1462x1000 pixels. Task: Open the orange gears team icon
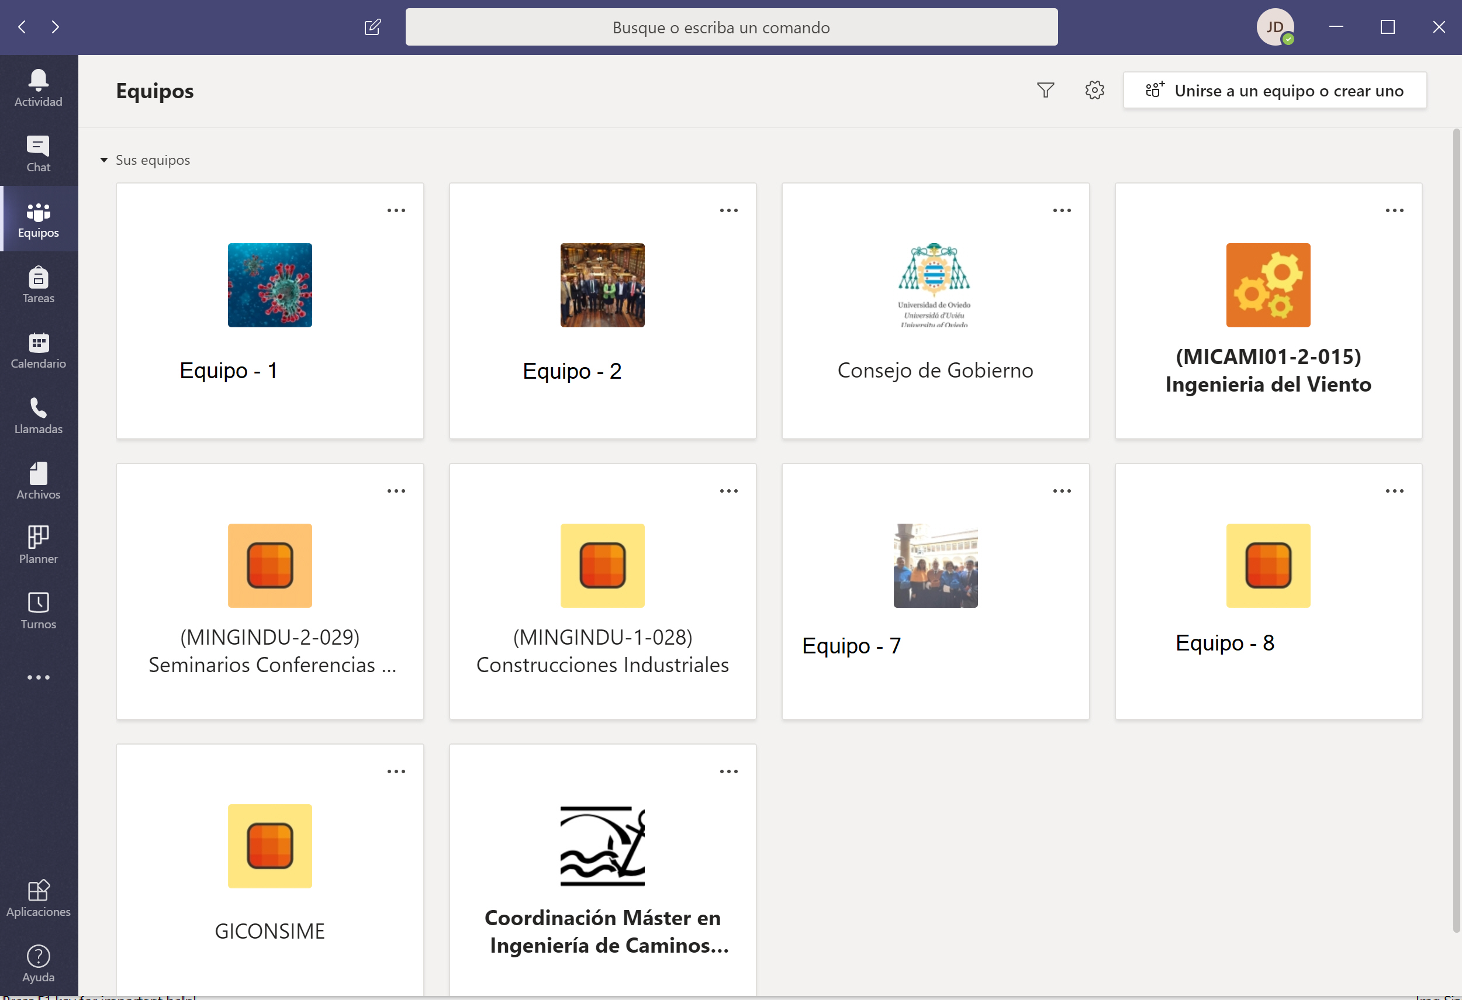pyautogui.click(x=1269, y=285)
